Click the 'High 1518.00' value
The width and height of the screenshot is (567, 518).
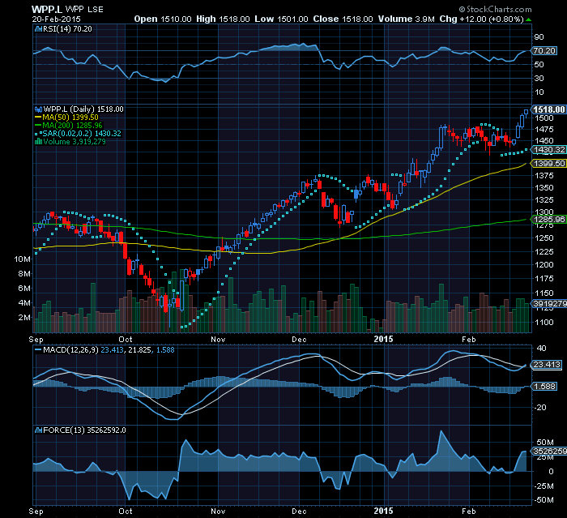point(223,19)
